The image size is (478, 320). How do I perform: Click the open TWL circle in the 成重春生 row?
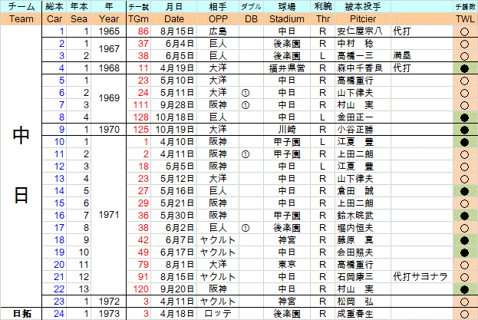465,314
